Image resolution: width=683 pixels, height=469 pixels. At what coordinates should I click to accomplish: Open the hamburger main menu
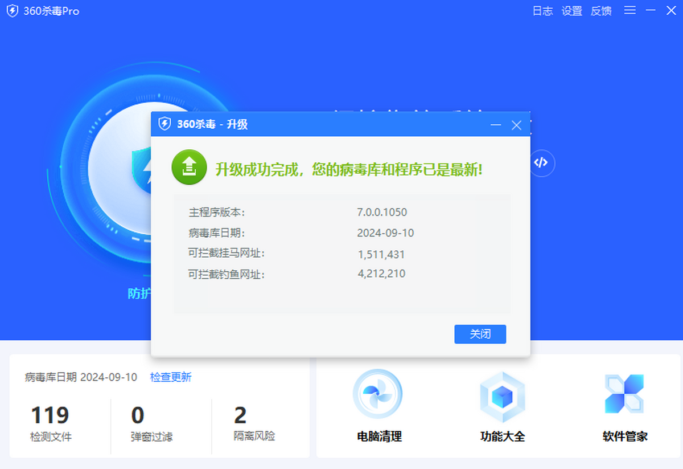pyautogui.click(x=629, y=10)
